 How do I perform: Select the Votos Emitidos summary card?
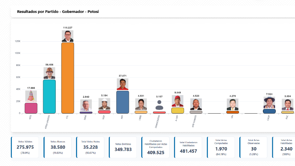coord(123,147)
